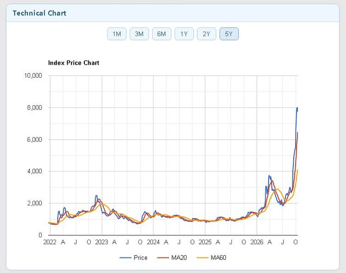Click the 2,000 y-axis label
Screen dimensions: 346x273
pyautogui.click(x=35, y=203)
